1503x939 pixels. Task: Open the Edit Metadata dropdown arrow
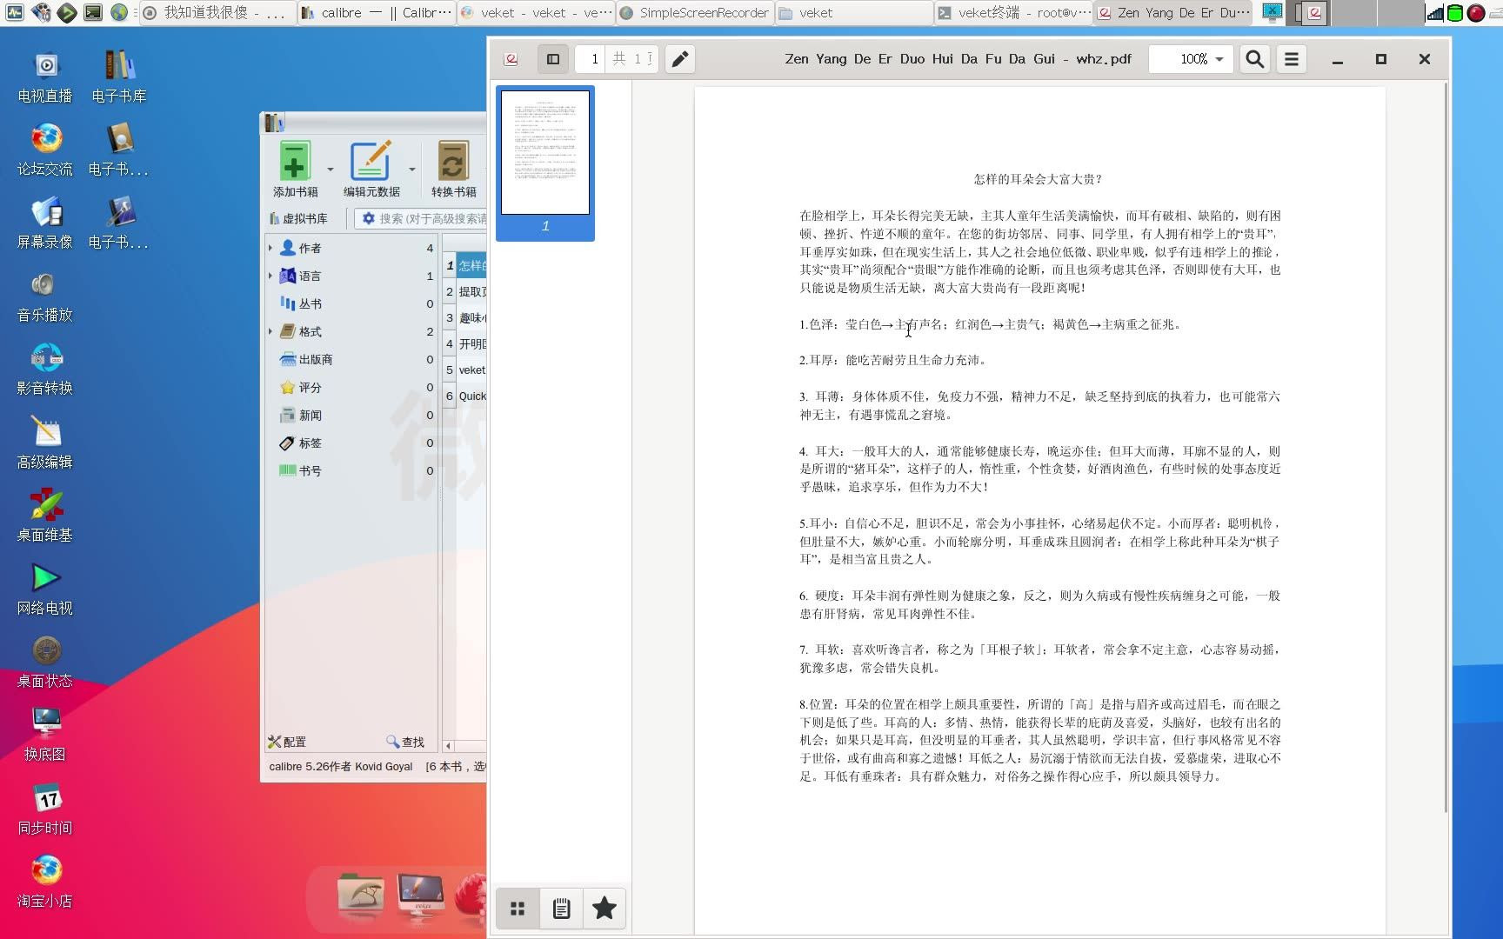[411, 170]
